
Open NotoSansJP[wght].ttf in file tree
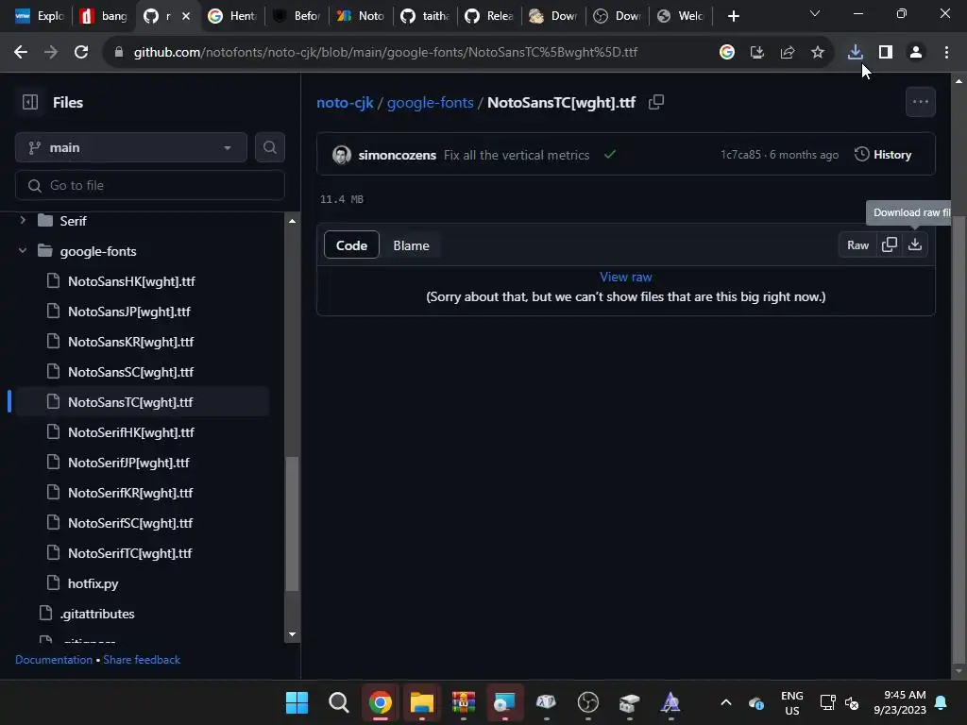[x=128, y=312]
